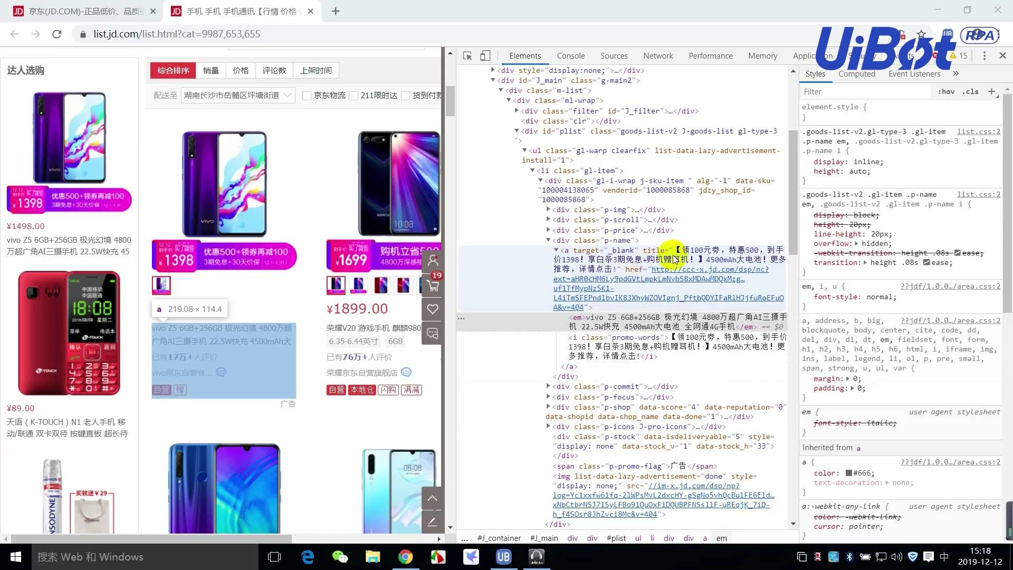This screenshot has height=570, width=1013.
Task: Open WeChat from the taskbar
Action: [340, 557]
